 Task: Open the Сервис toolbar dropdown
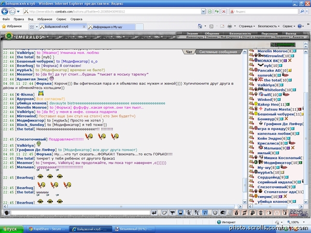point(289,26)
